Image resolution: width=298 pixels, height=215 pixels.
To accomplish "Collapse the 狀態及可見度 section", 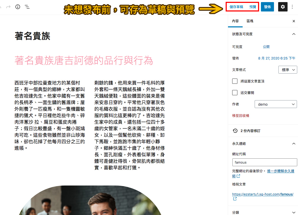I will click(294, 34).
